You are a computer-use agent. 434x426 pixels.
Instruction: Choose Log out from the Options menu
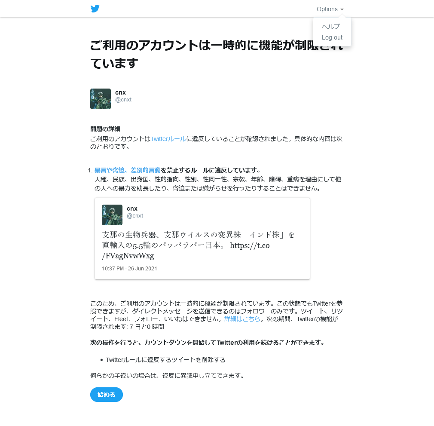pyautogui.click(x=332, y=37)
